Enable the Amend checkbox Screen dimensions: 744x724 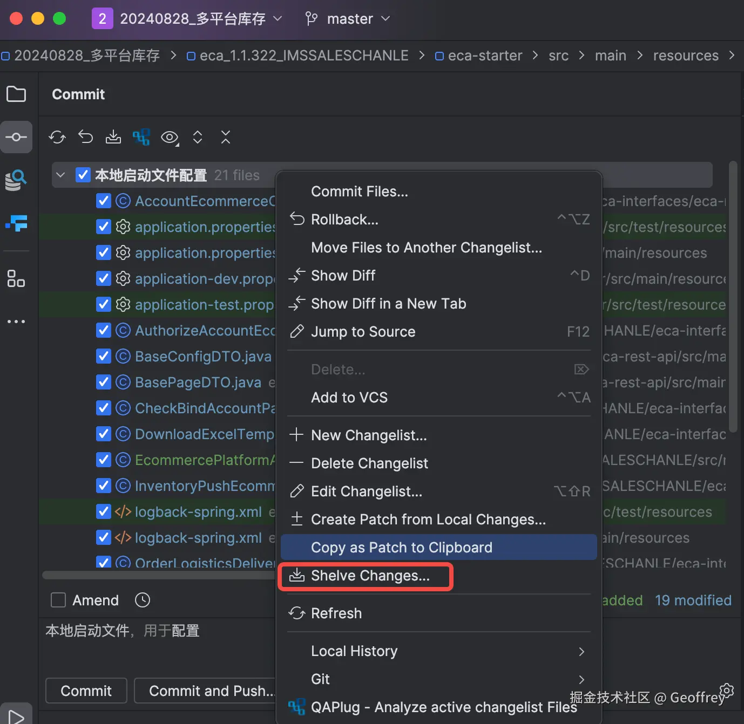point(58,600)
